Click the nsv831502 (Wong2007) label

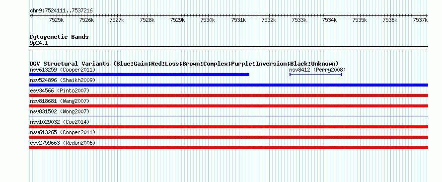point(60,111)
